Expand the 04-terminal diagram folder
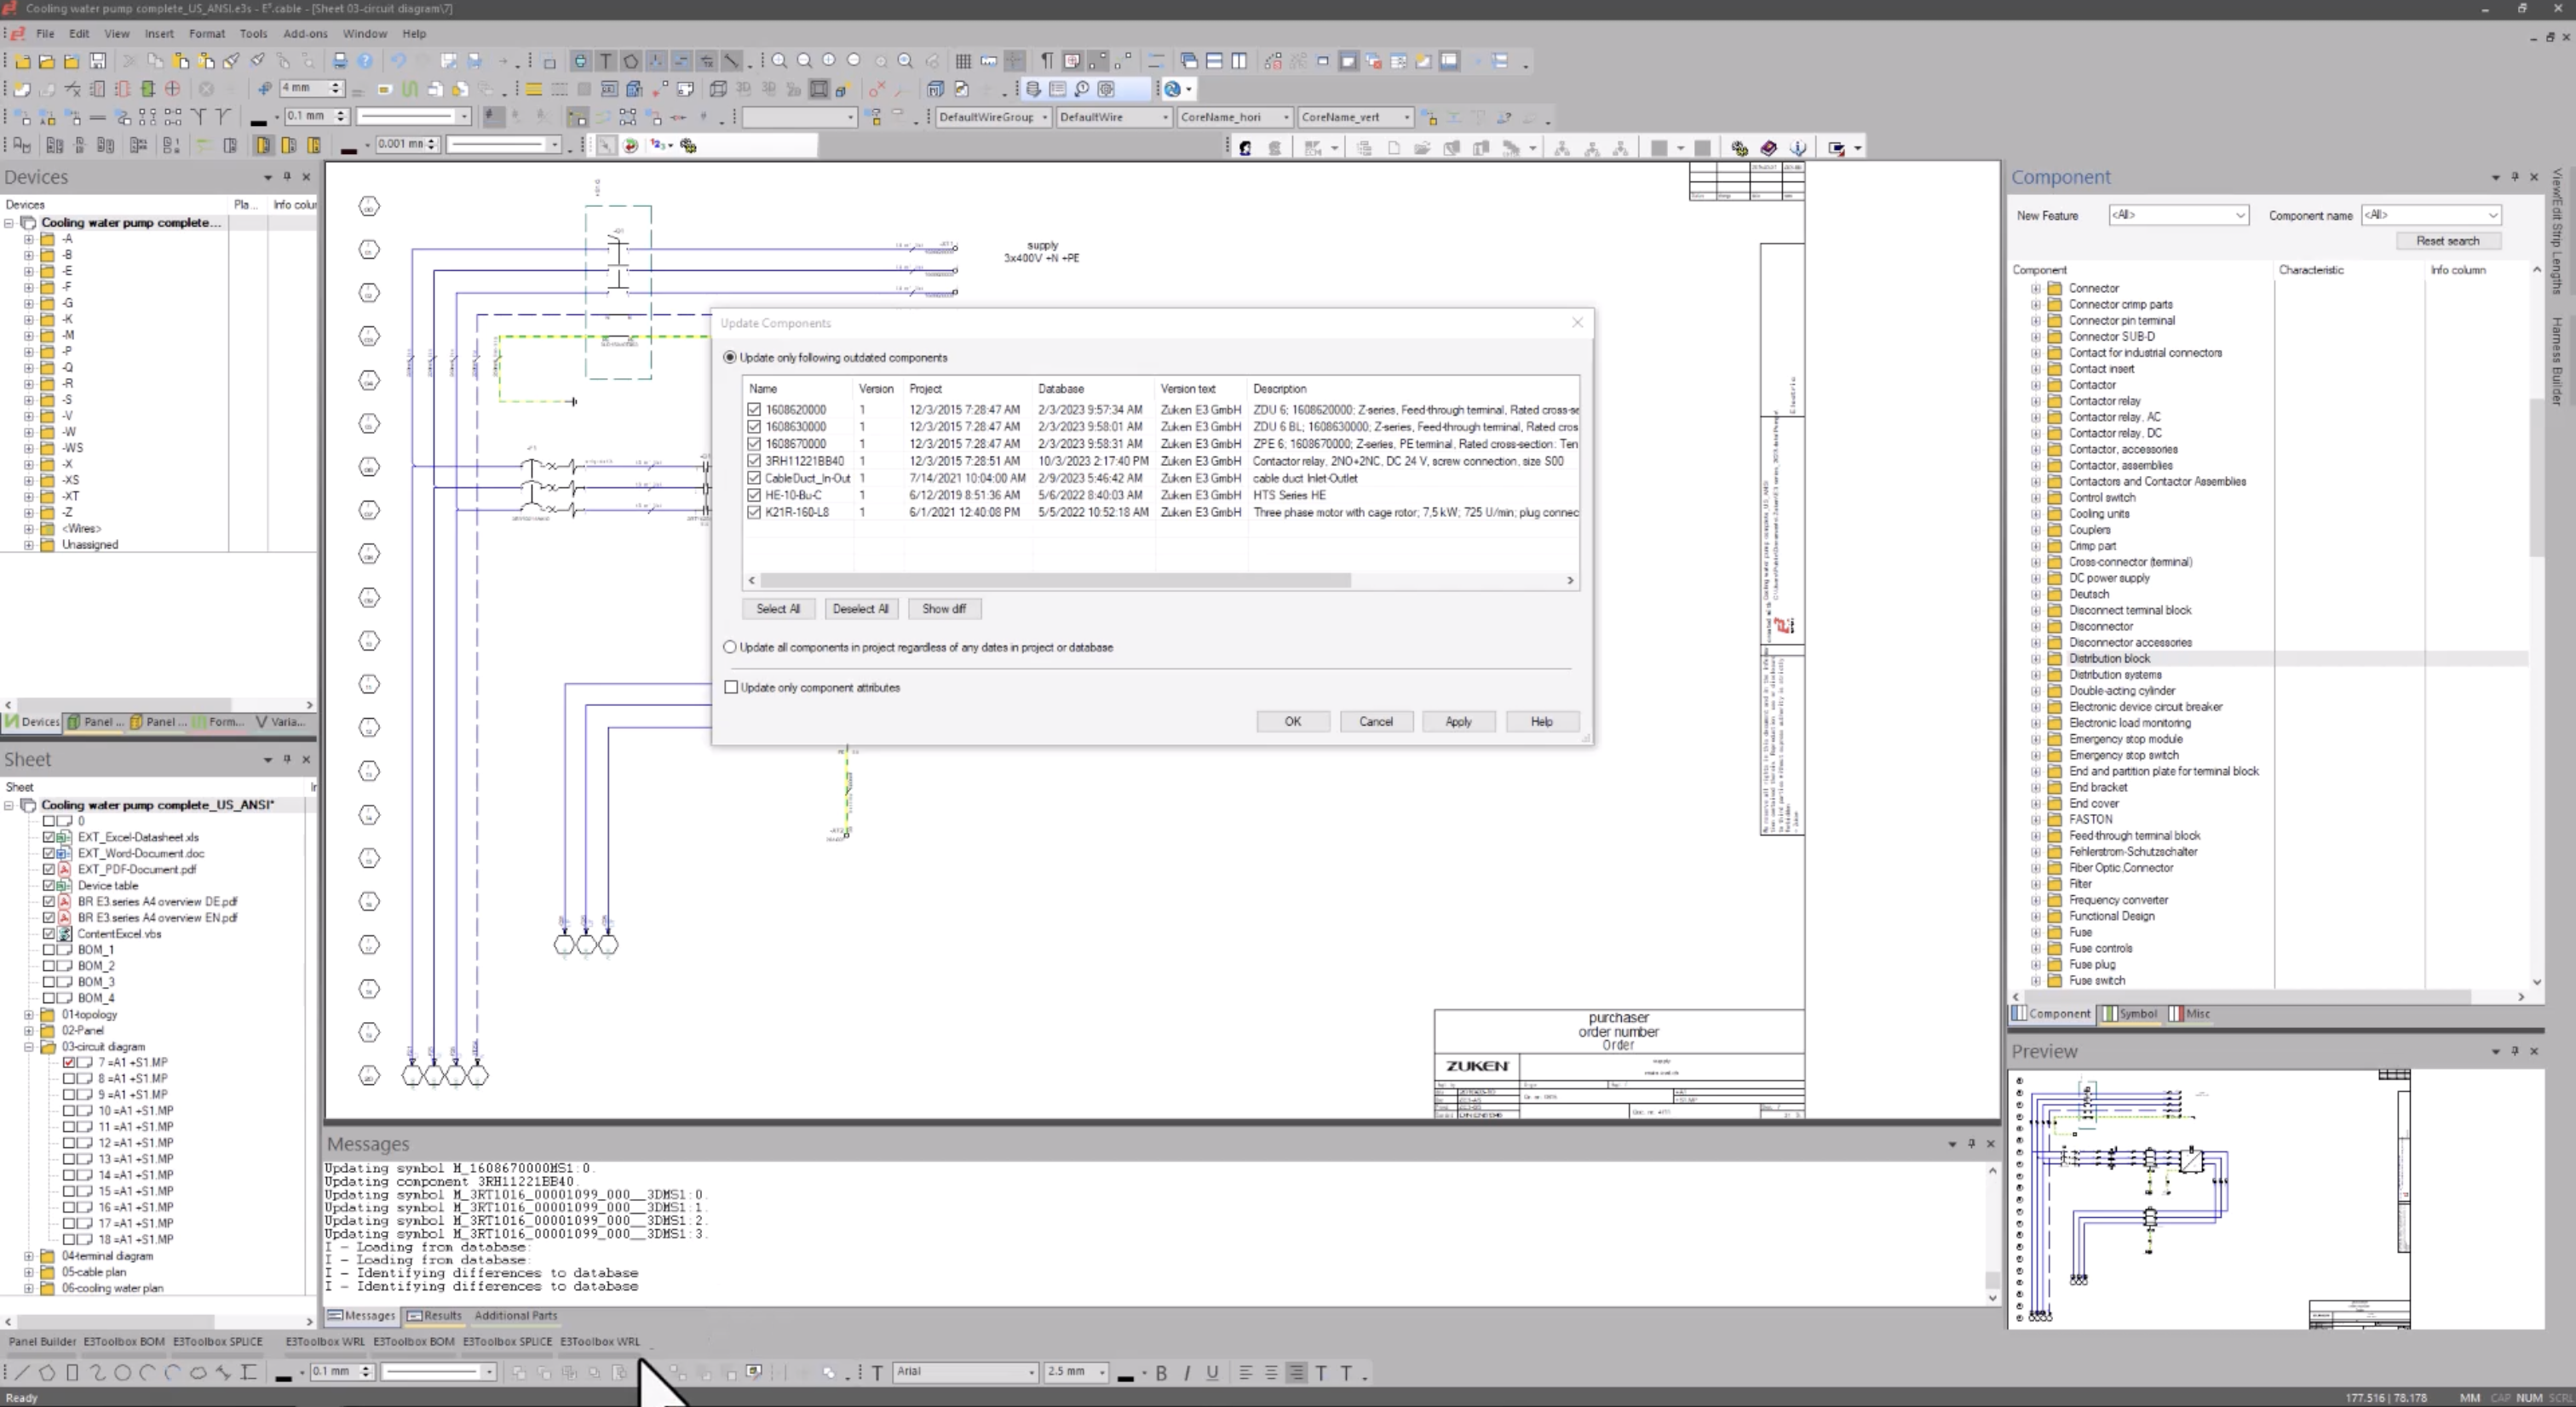Viewport: 2576px width, 1407px height. click(x=29, y=1256)
